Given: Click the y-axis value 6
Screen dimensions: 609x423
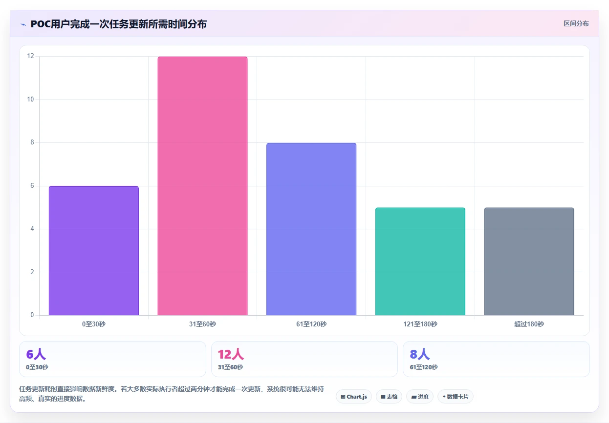Looking at the screenshot, I should pos(32,185).
